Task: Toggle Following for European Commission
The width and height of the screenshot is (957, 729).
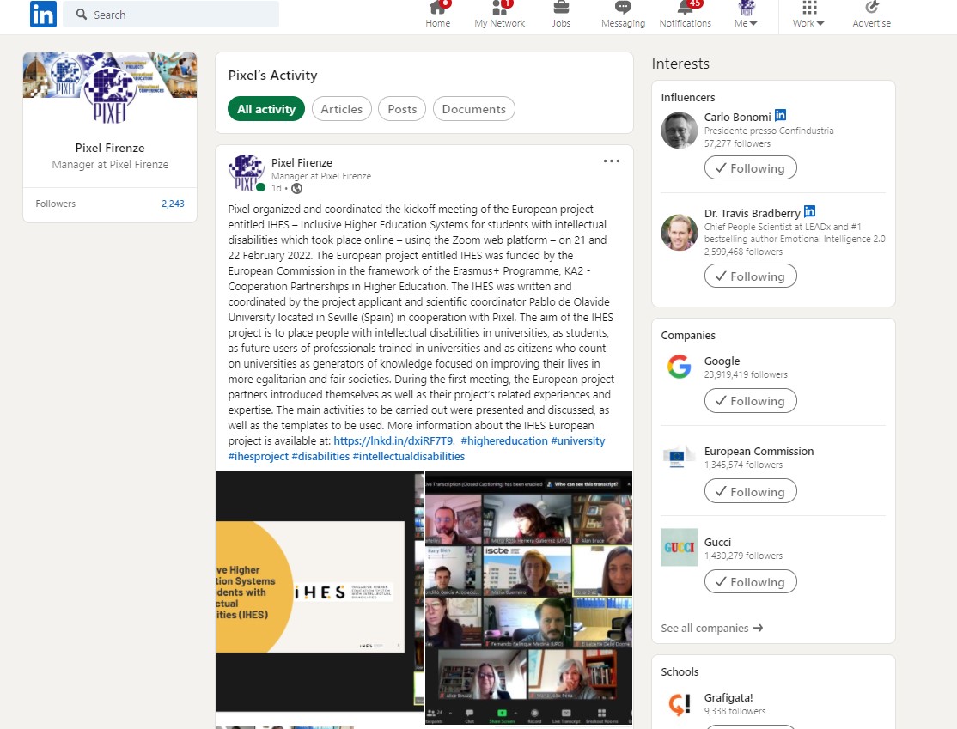Action: point(751,491)
